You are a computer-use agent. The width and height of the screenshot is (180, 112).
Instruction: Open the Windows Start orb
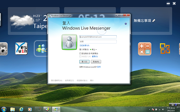(4, 109)
